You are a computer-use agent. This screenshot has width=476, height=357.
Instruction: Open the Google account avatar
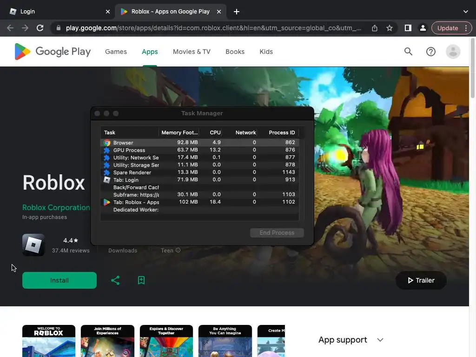pyautogui.click(x=453, y=52)
